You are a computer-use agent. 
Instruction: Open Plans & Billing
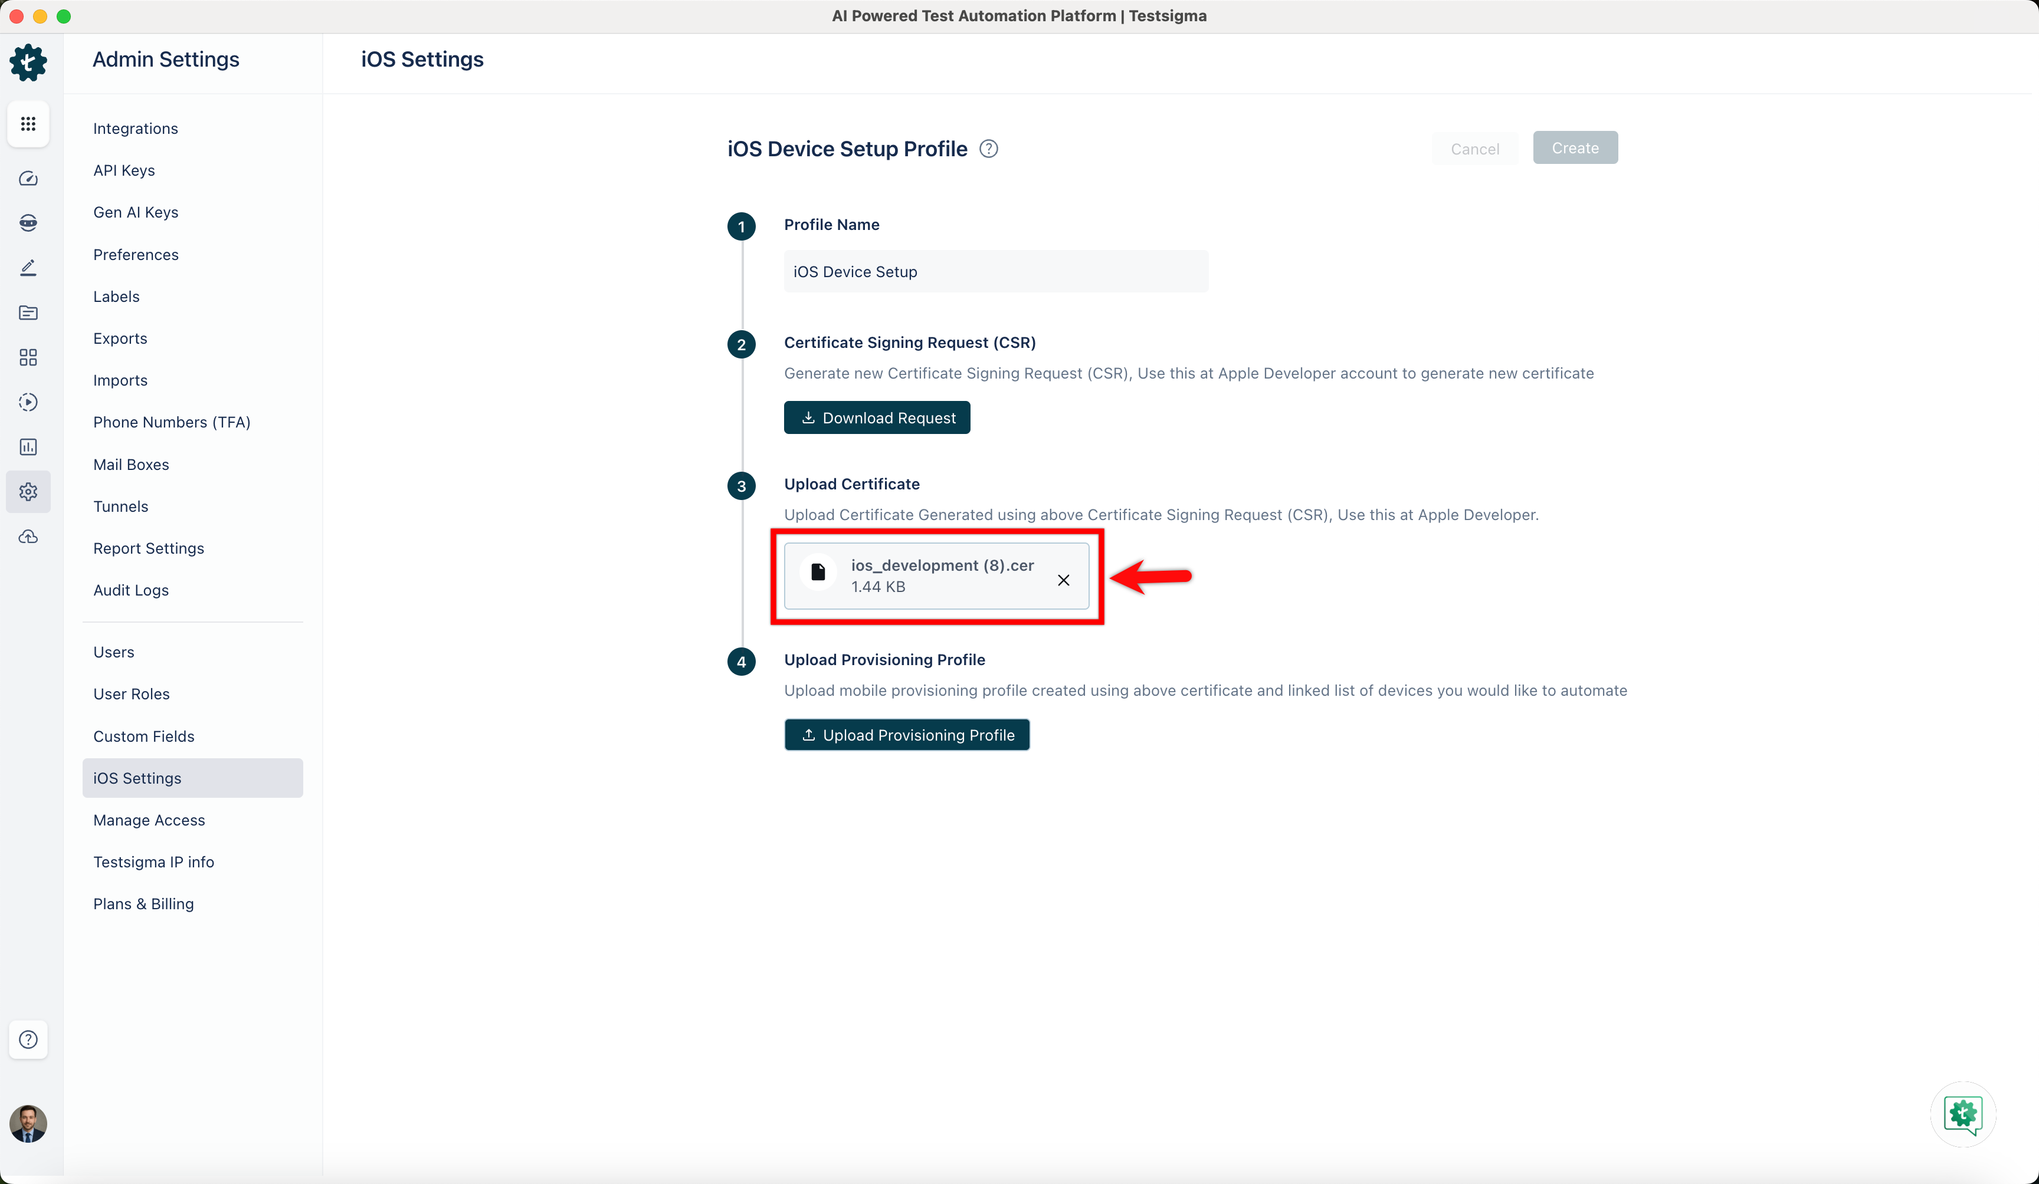pos(144,904)
